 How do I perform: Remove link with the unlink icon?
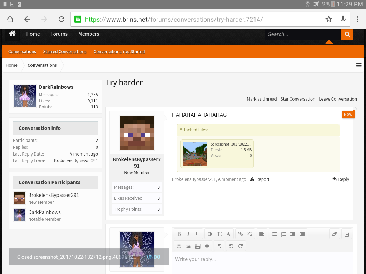point(250,234)
